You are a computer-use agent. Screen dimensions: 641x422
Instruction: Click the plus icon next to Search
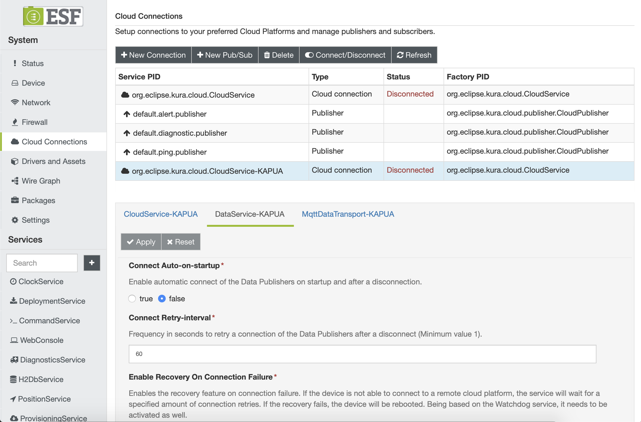click(x=92, y=263)
